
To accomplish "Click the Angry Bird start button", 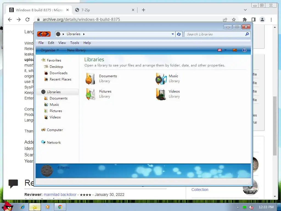I will point(8,206).
